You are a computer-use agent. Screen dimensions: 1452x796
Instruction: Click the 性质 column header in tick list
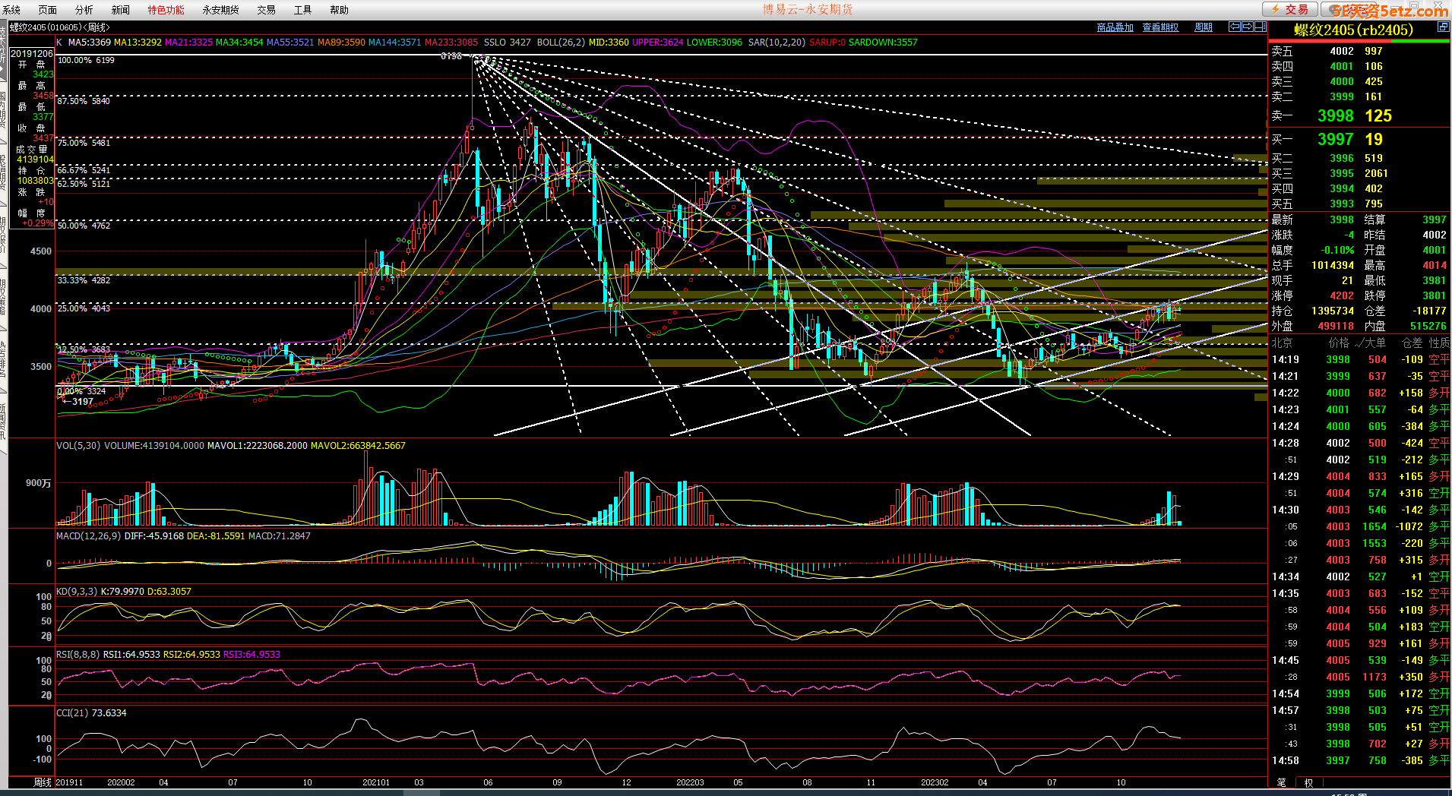click(1438, 343)
